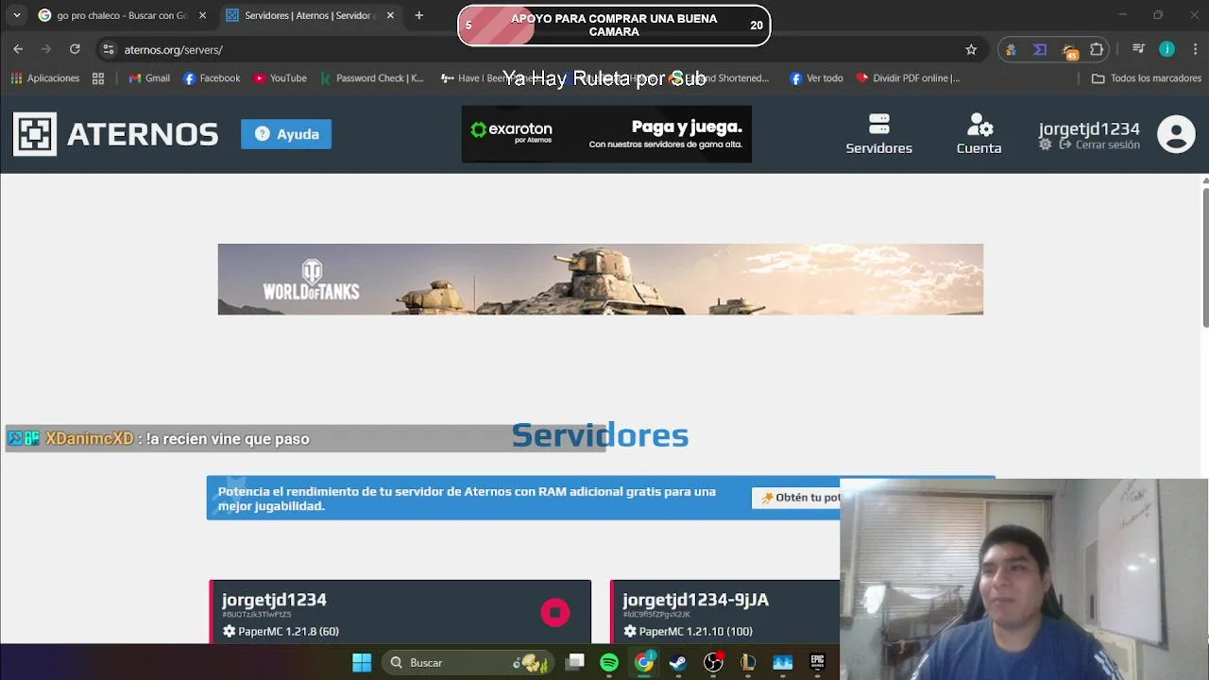The image size is (1209, 680).
Task: Open the Ayuda help button
Action: point(286,134)
